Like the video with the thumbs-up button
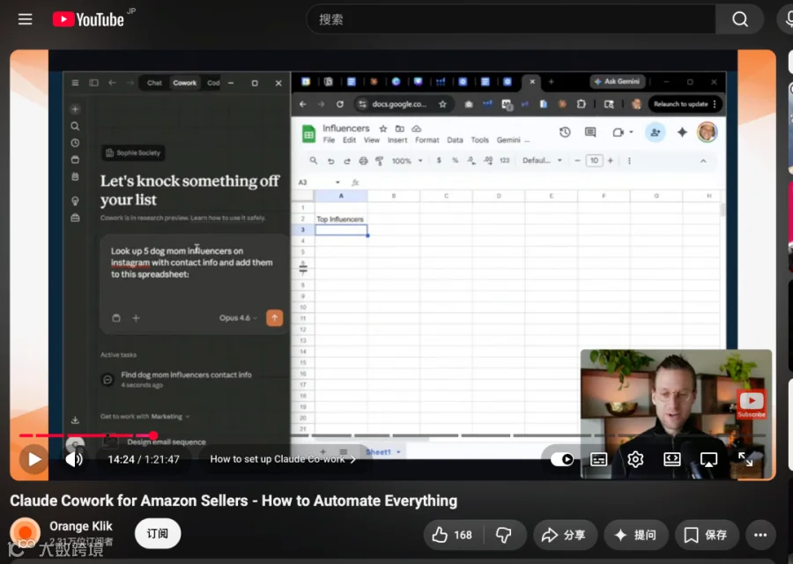 click(452, 535)
